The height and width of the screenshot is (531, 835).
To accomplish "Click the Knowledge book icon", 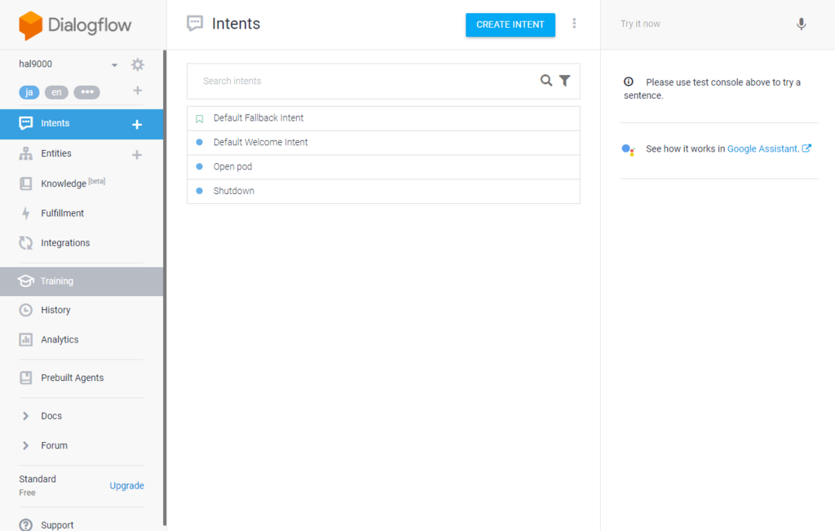I will (25, 184).
